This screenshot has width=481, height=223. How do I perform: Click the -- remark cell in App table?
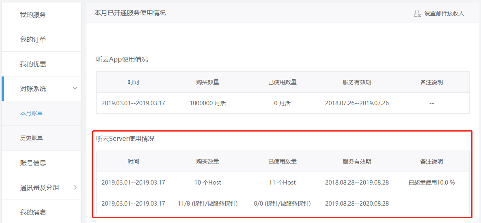[x=431, y=103]
